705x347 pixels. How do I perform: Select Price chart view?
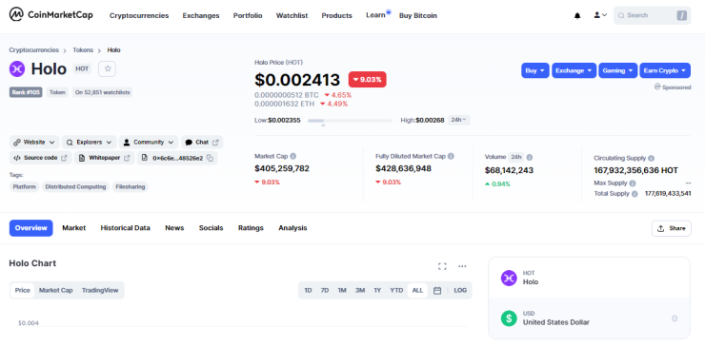point(23,291)
